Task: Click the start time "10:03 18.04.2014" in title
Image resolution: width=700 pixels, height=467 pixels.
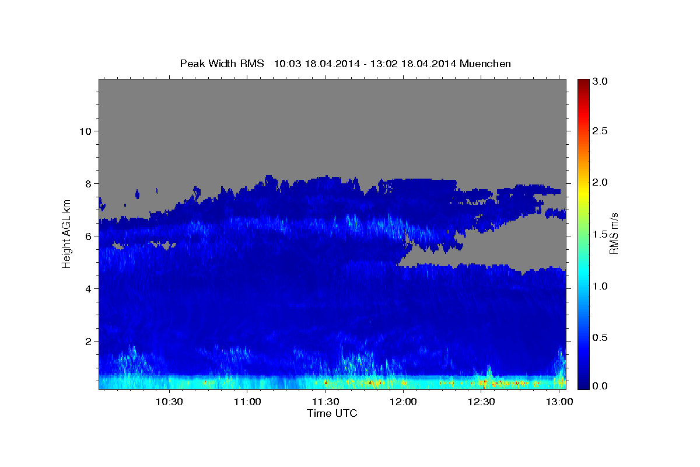Action: (x=316, y=64)
